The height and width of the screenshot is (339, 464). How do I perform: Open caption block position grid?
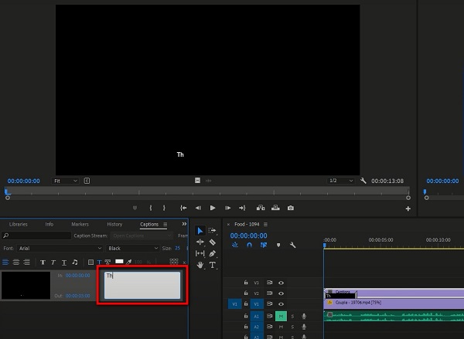174,262
